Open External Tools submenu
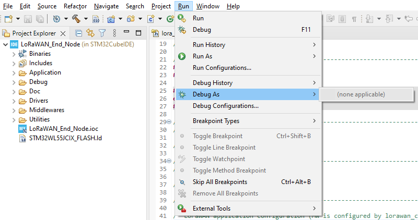 coord(248,209)
